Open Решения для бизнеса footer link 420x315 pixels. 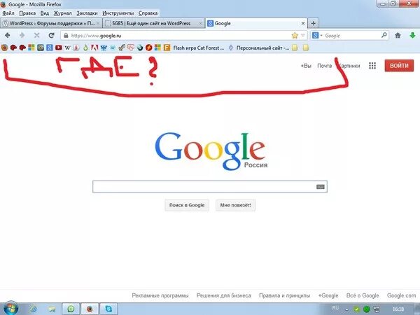pos(224,295)
